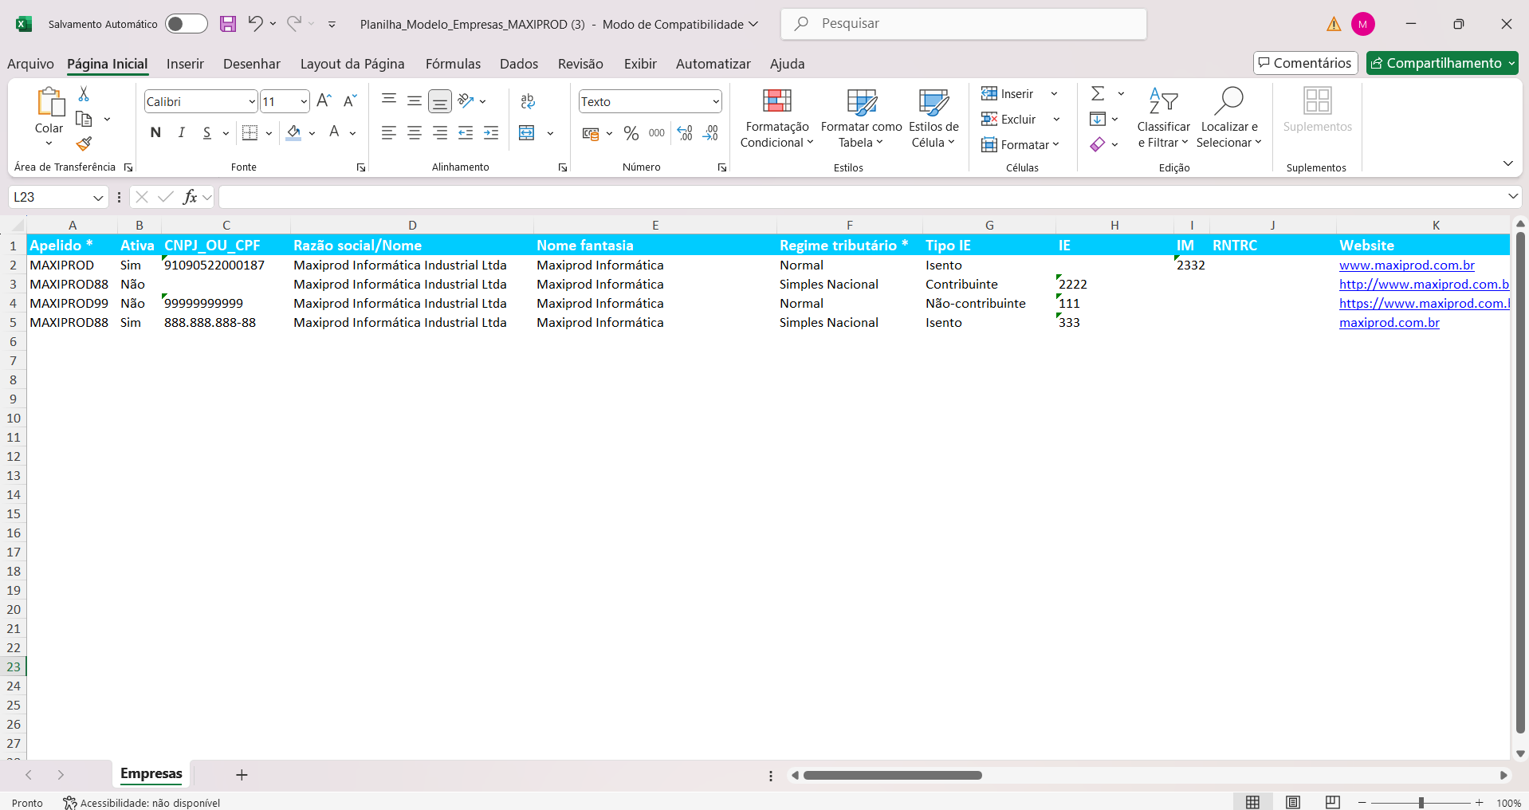Toggle the Salvamento Automático switch
This screenshot has height=810, width=1529.
[186, 24]
